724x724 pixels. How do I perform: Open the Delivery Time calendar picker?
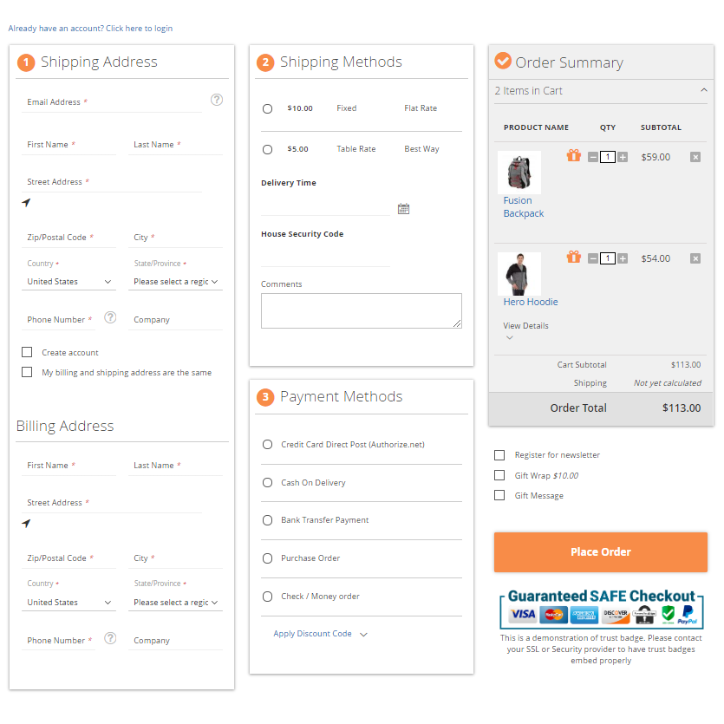pyautogui.click(x=403, y=209)
